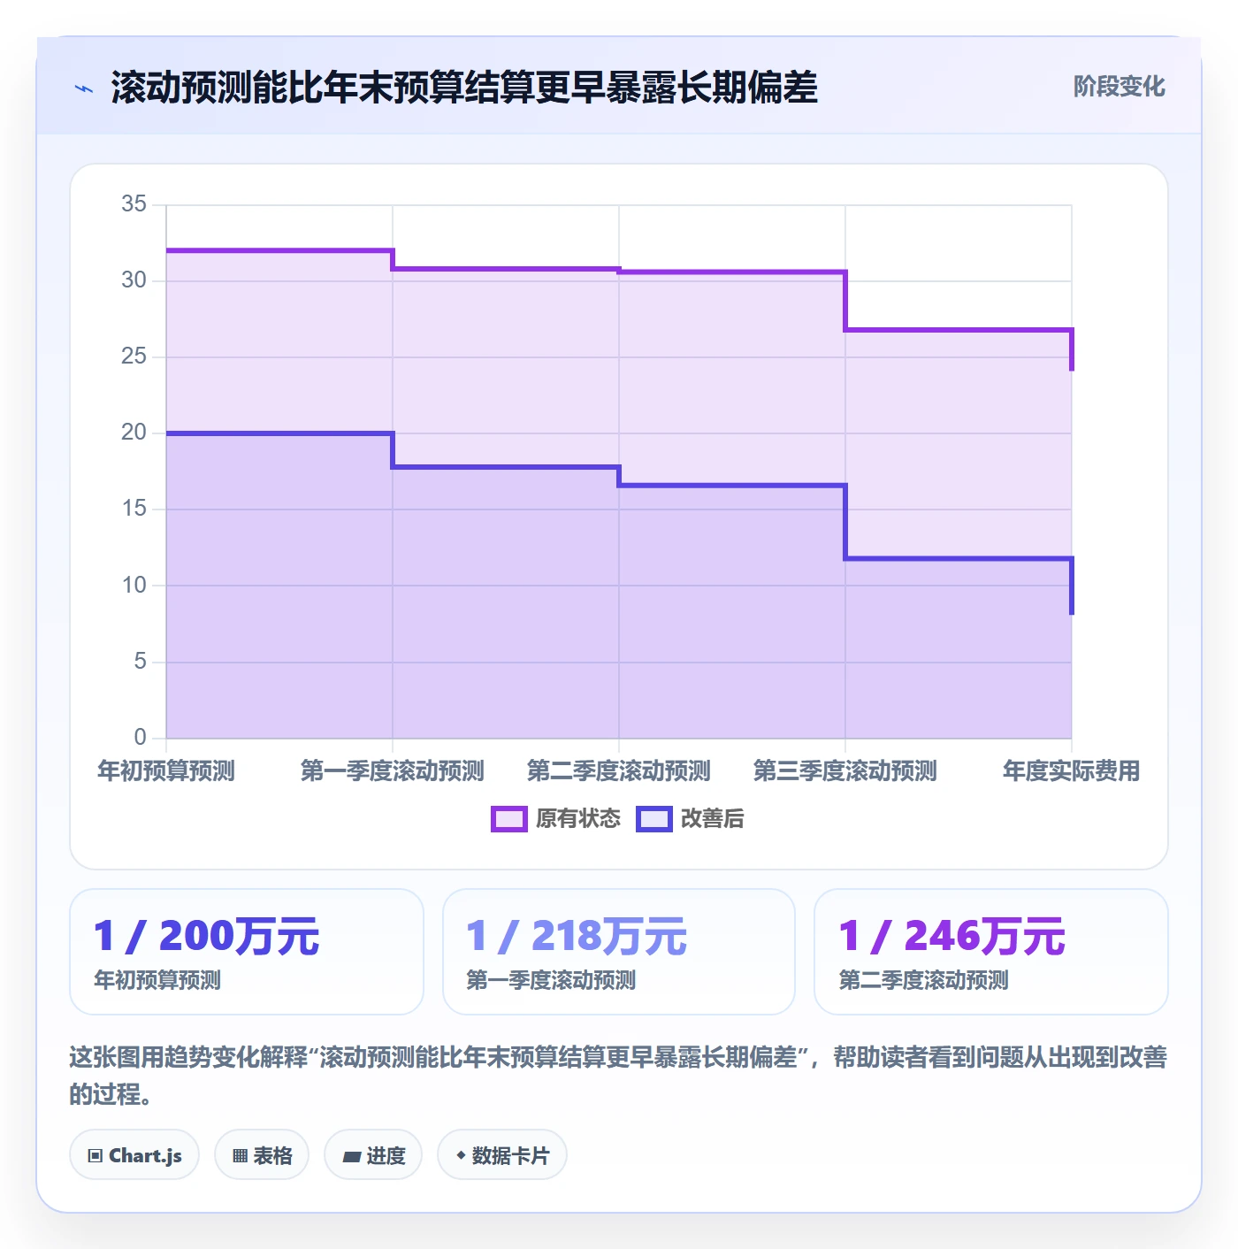Click the 第一季度滚动预测 caption under 218万元

551,981
